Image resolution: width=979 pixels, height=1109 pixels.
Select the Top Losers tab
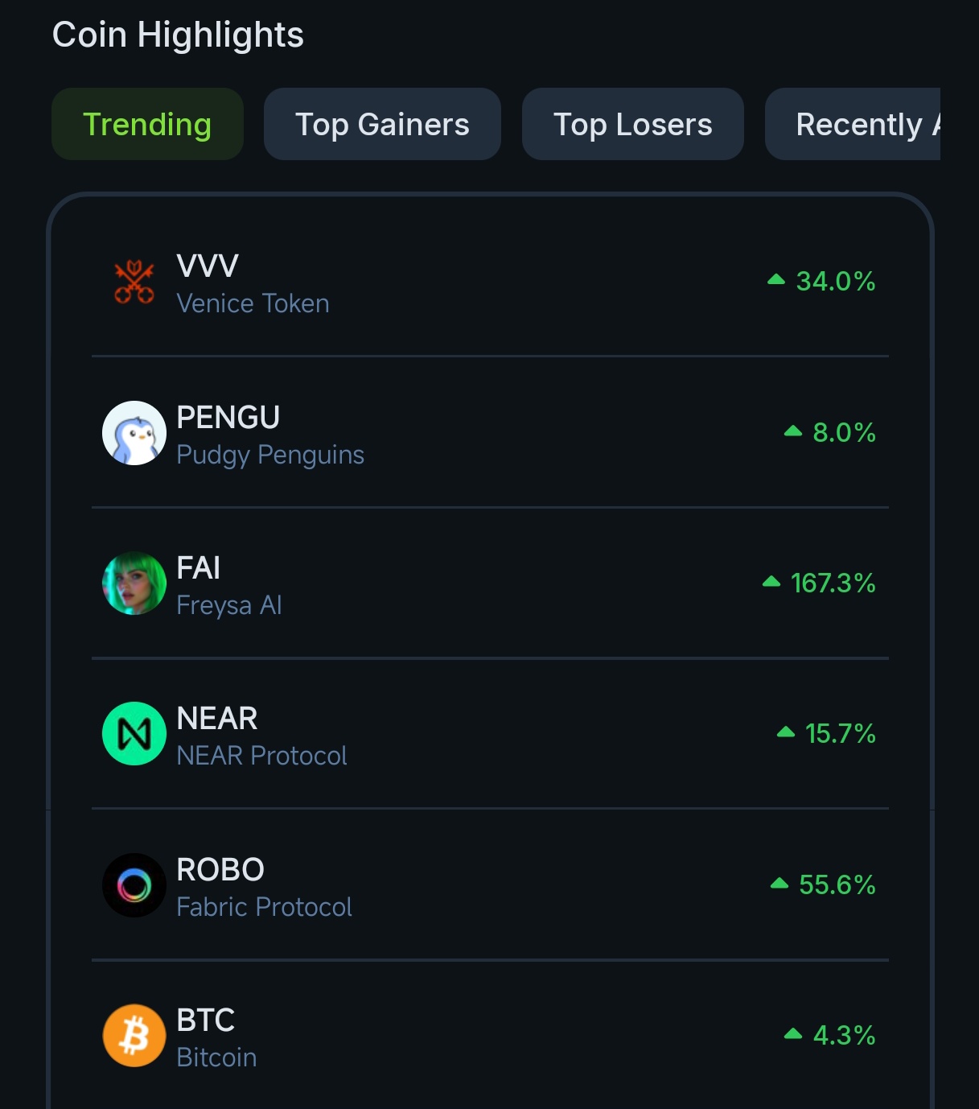(x=632, y=125)
